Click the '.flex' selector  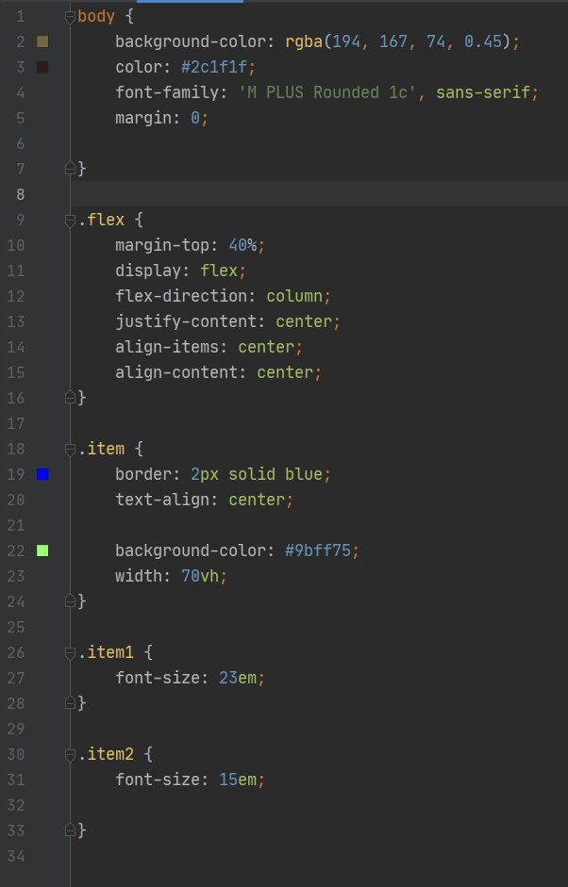click(x=101, y=220)
